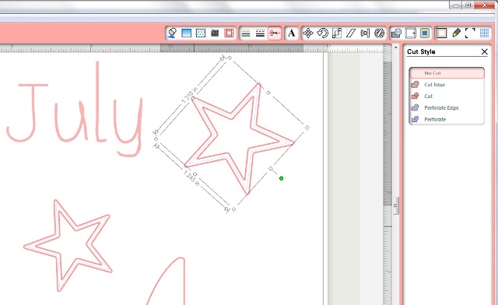Image resolution: width=498 pixels, height=305 pixels.
Task: Open the Move window arrows icon
Action: coord(308,33)
